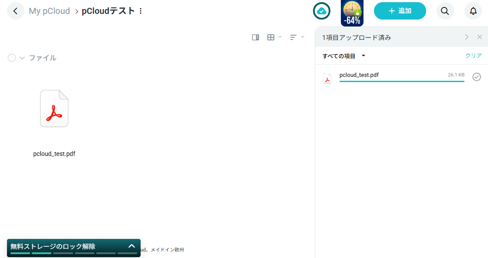The width and height of the screenshot is (488, 258).
Task: Collapse the ファイル section chevron
Action: point(22,58)
